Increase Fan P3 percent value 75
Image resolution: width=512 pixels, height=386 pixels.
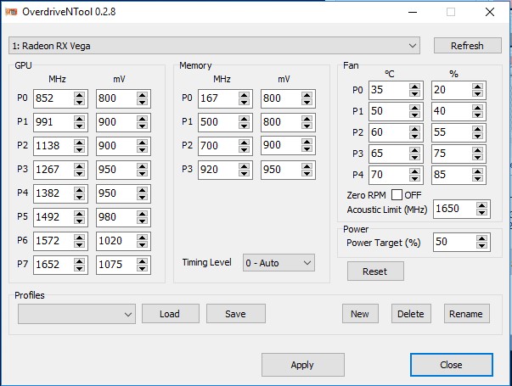coord(477,150)
